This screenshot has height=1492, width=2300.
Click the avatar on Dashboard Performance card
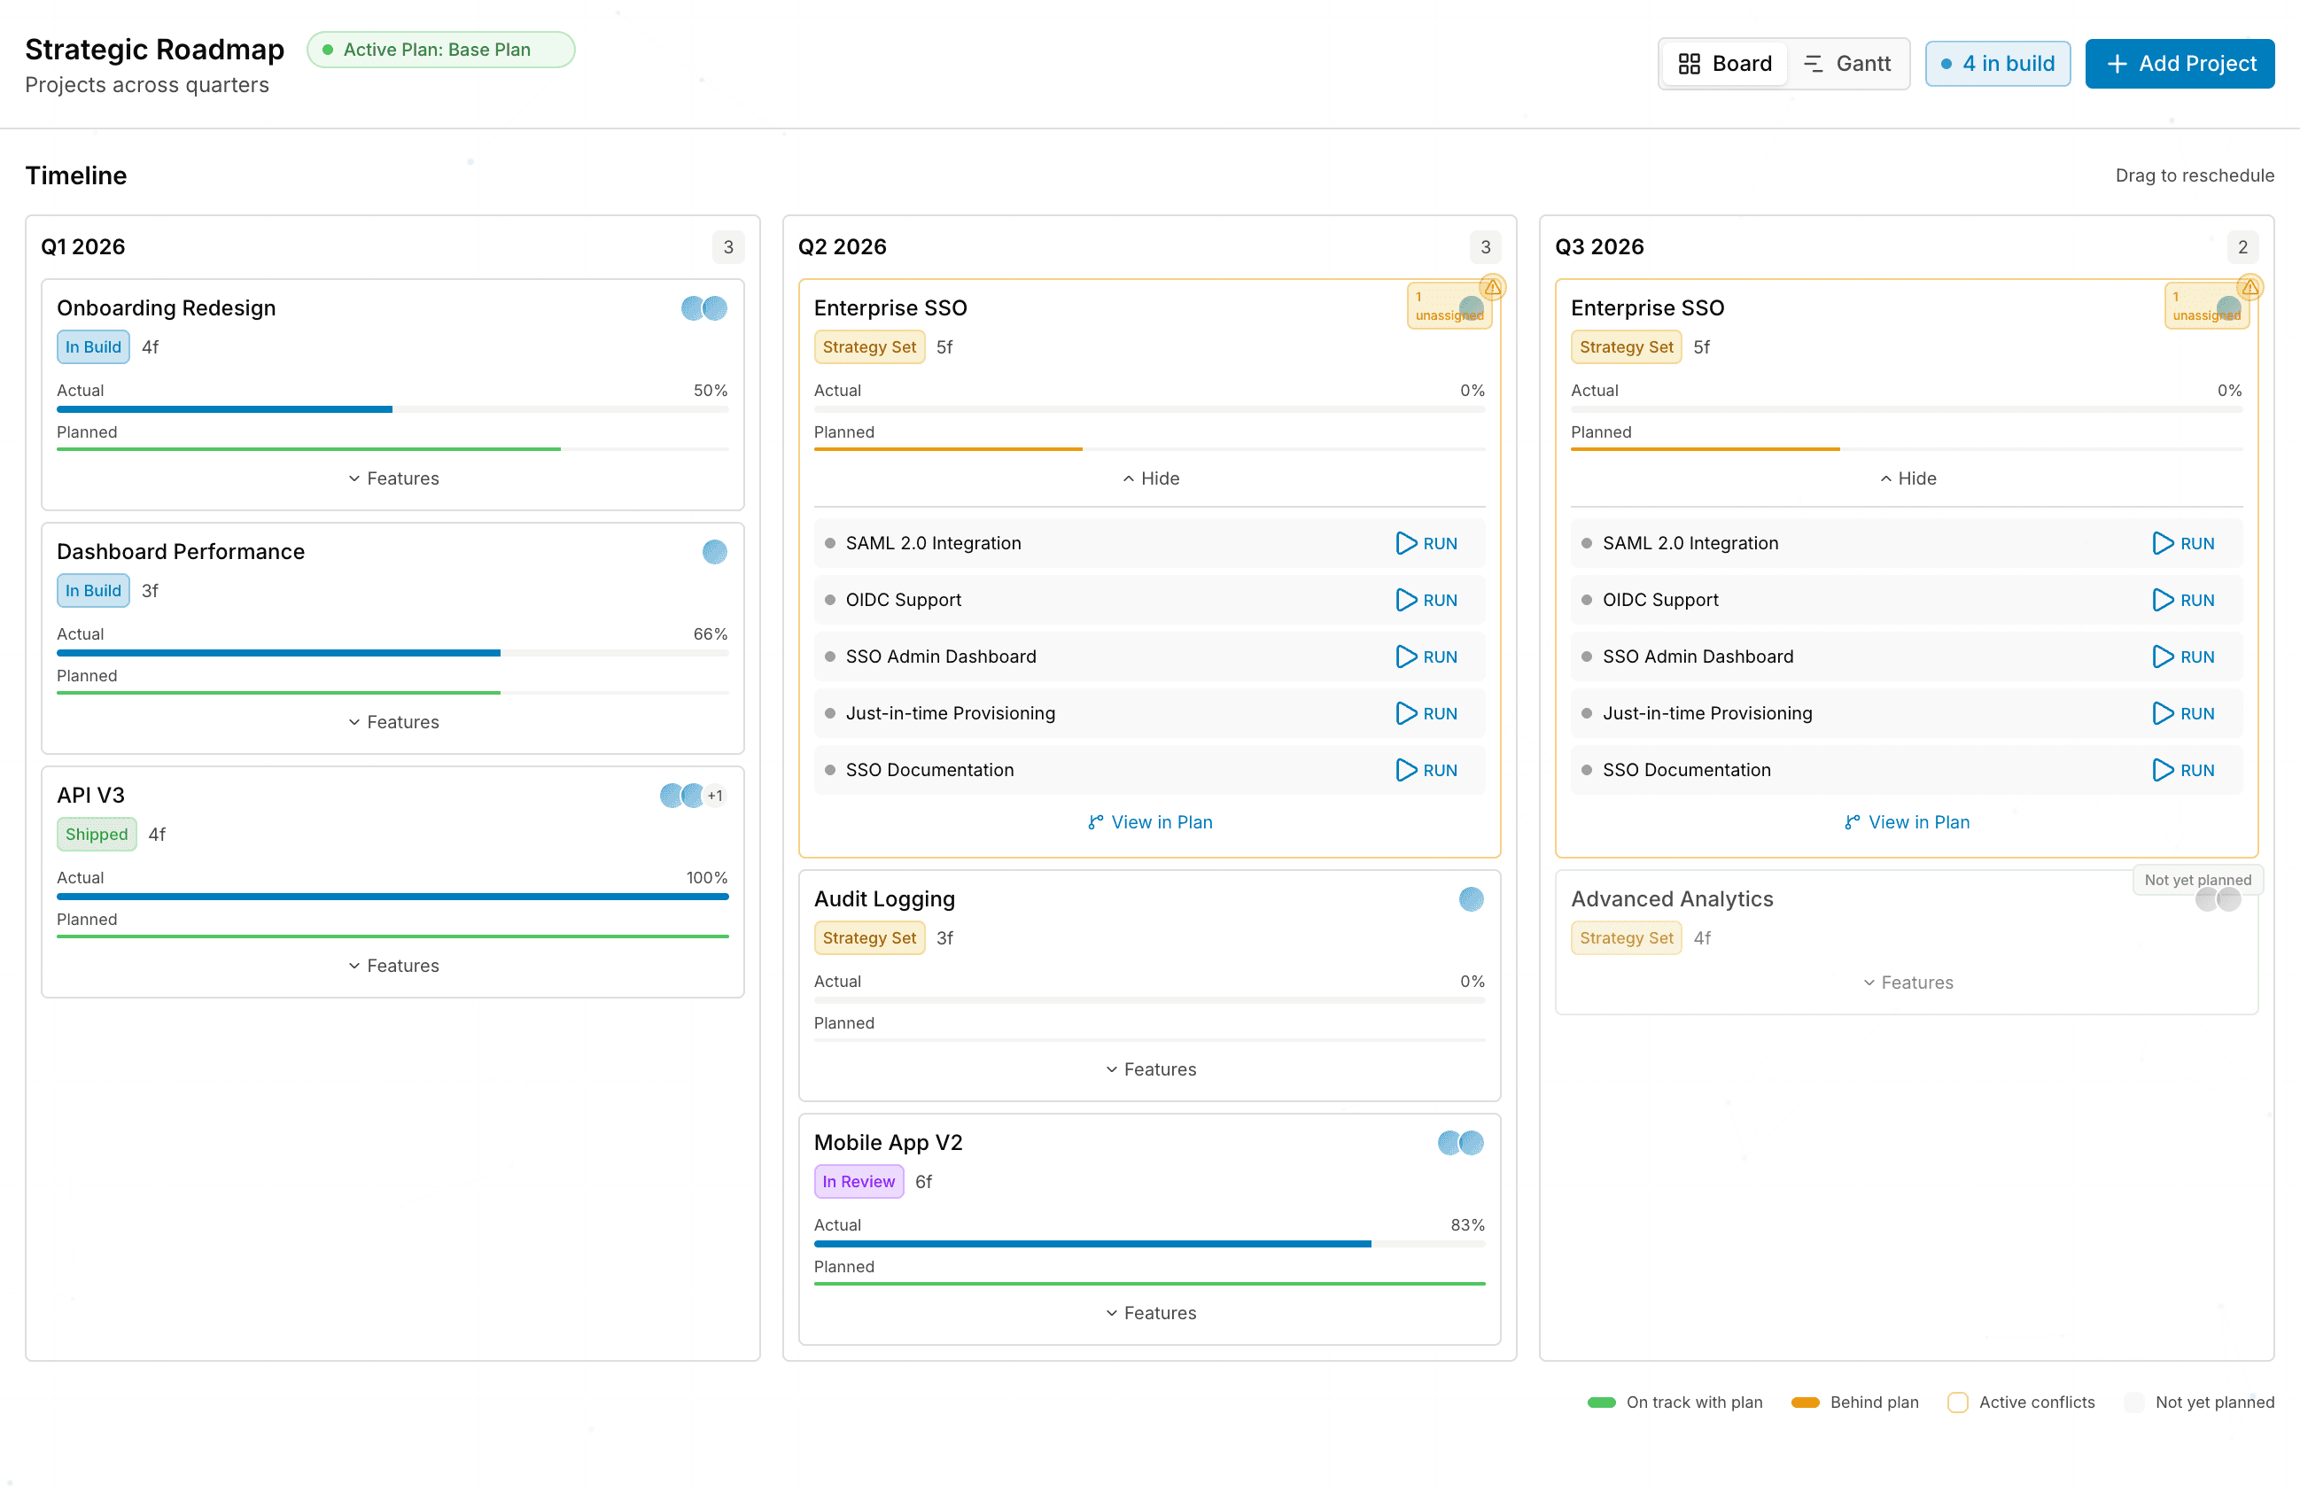tap(714, 552)
